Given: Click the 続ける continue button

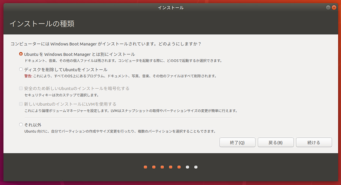Looking at the screenshot, I should (x=314, y=143).
